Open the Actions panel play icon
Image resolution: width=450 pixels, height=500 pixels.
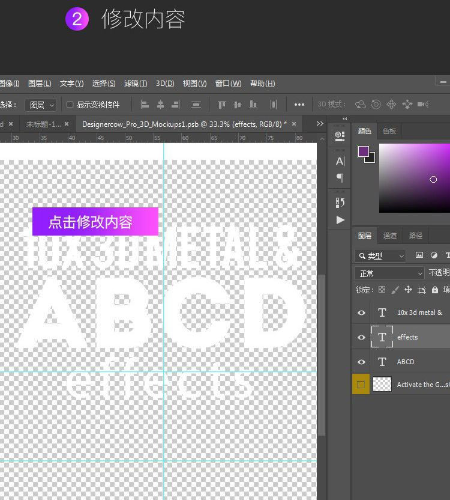[x=340, y=220]
